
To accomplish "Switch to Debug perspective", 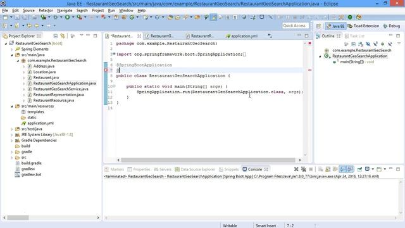I will (x=391, y=26).
